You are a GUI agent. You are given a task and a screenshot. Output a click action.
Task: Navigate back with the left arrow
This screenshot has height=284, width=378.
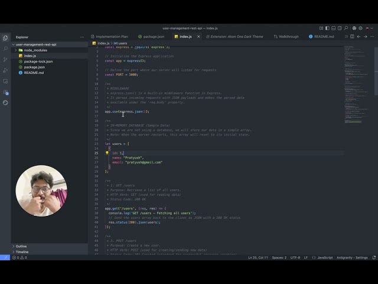359,37
